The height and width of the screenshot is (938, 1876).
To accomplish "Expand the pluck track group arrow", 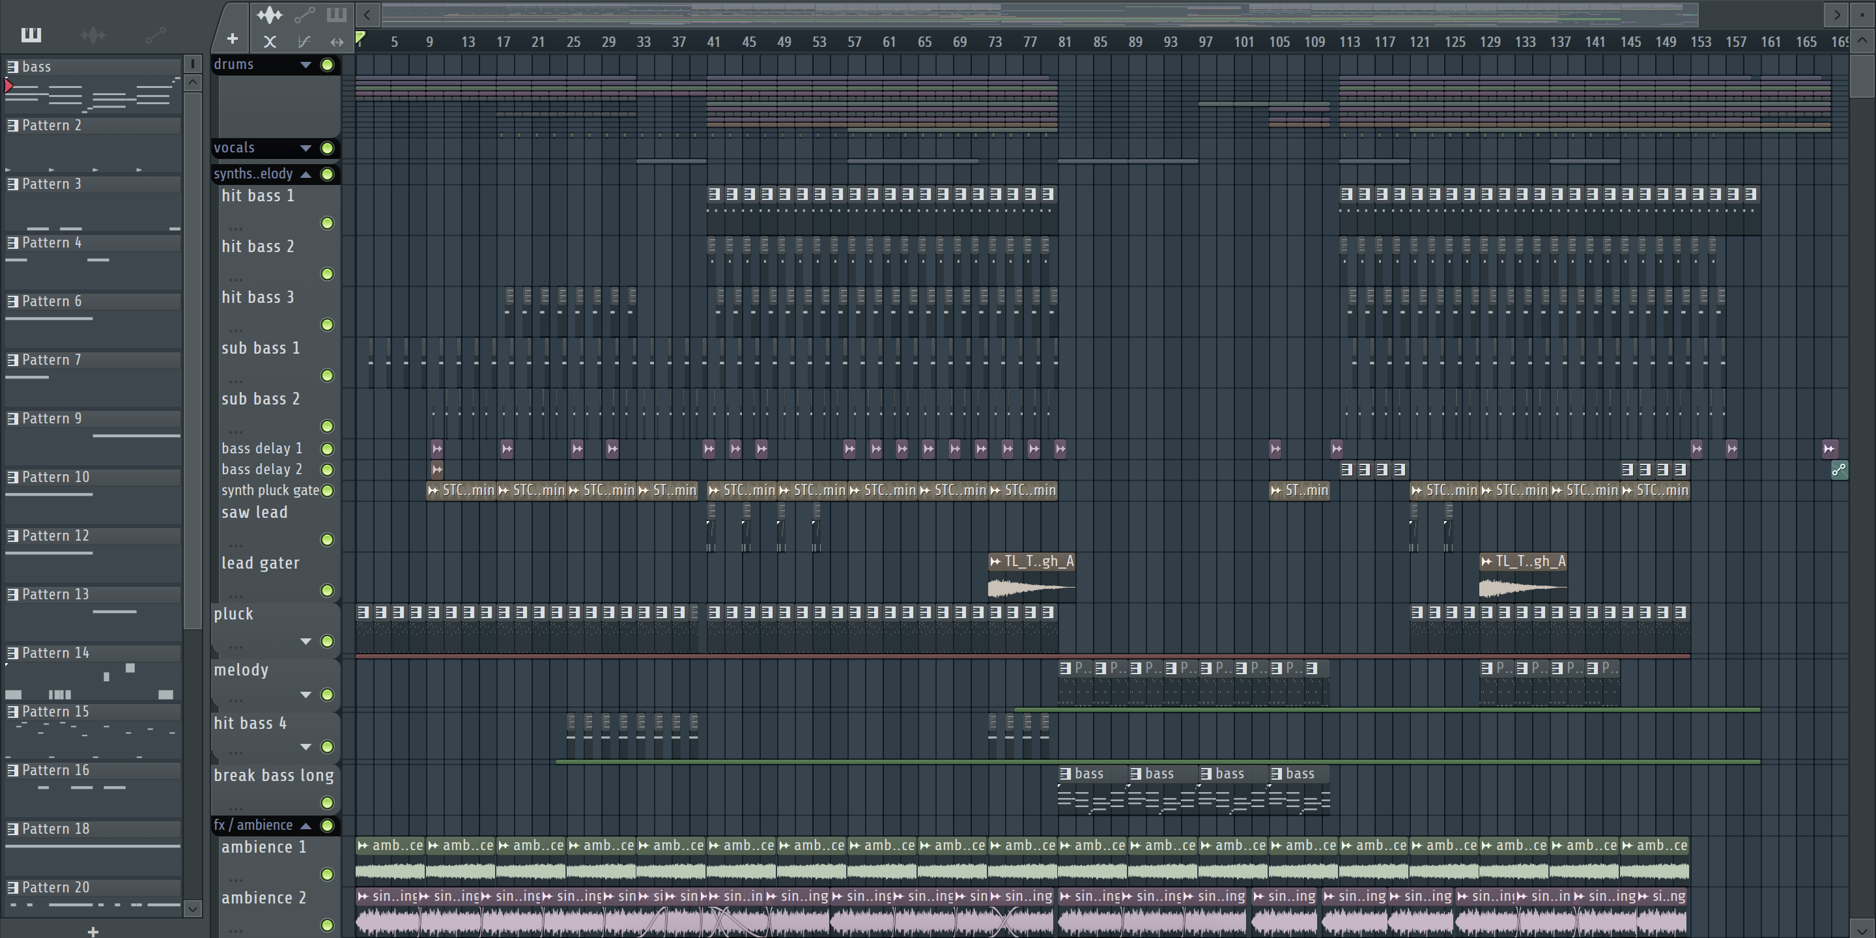I will point(306,642).
